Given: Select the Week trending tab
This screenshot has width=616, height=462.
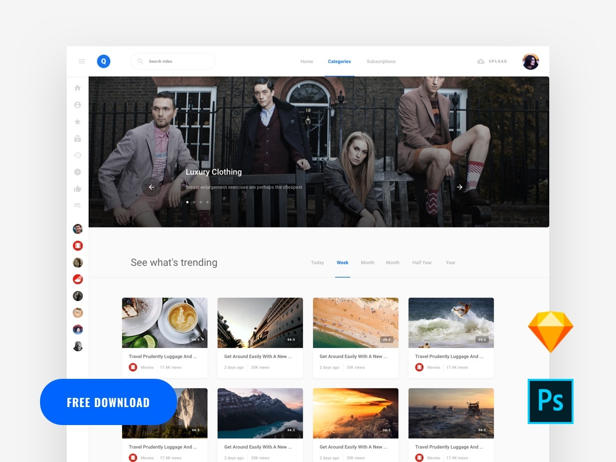Looking at the screenshot, I should pos(342,263).
